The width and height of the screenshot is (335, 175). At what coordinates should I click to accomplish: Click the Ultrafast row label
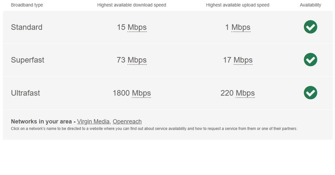point(26,93)
